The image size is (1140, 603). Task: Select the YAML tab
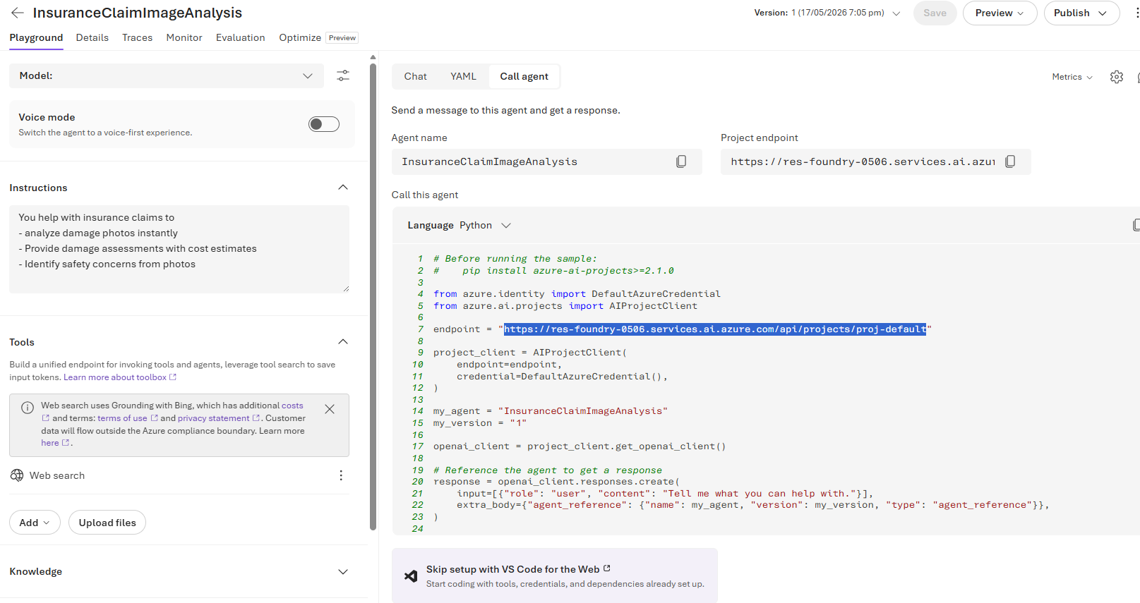[x=463, y=76]
